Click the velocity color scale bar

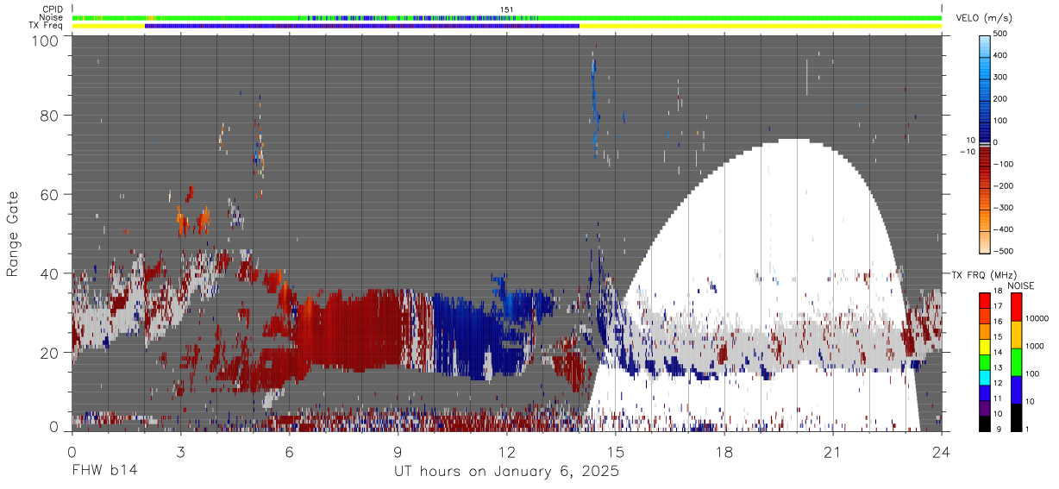pos(986,143)
